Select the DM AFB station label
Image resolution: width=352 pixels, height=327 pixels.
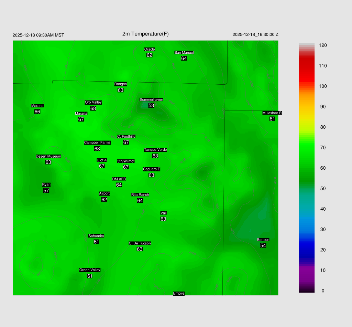[119, 179]
